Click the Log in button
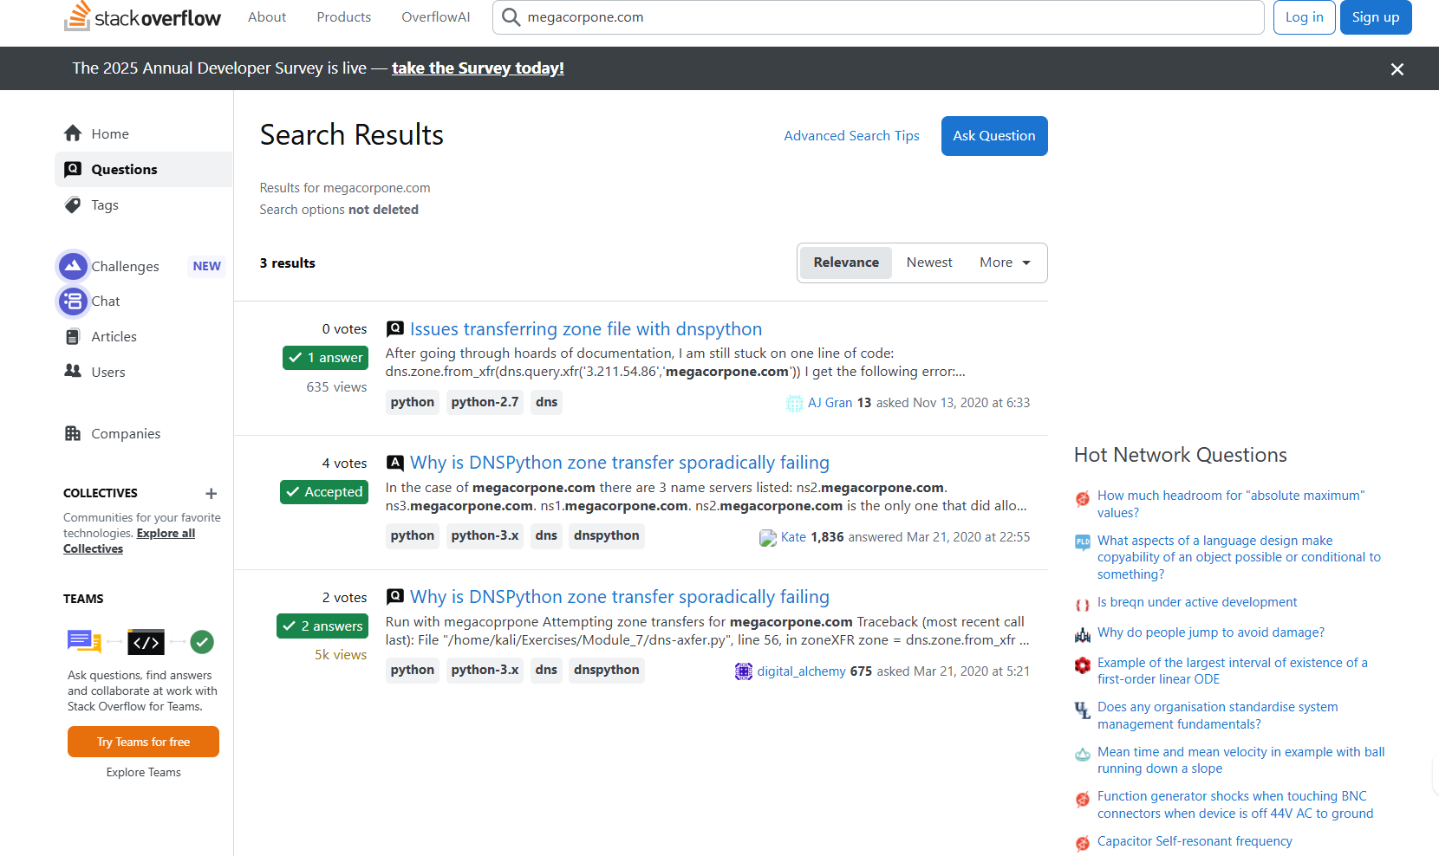The image size is (1439, 856). click(1304, 17)
